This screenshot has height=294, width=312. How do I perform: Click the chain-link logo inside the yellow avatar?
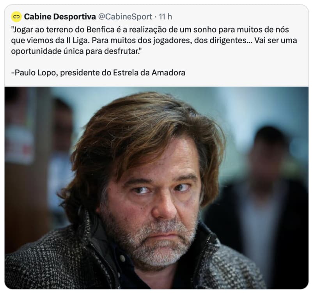(x=16, y=16)
